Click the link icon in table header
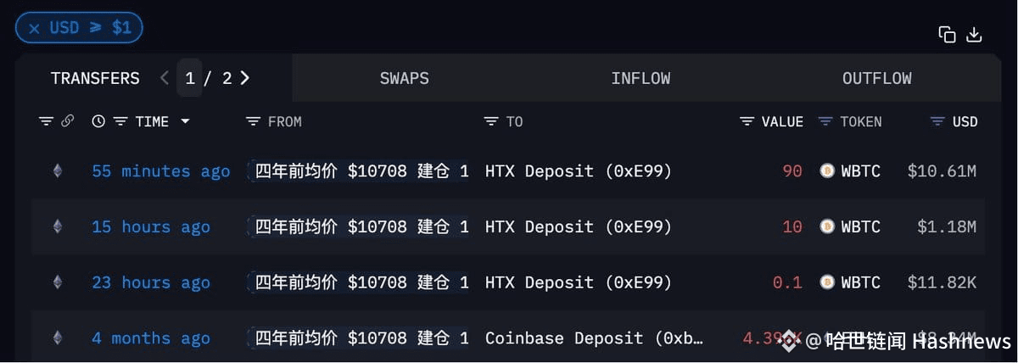Image resolution: width=1018 pixels, height=363 pixels. pyautogui.click(x=68, y=121)
